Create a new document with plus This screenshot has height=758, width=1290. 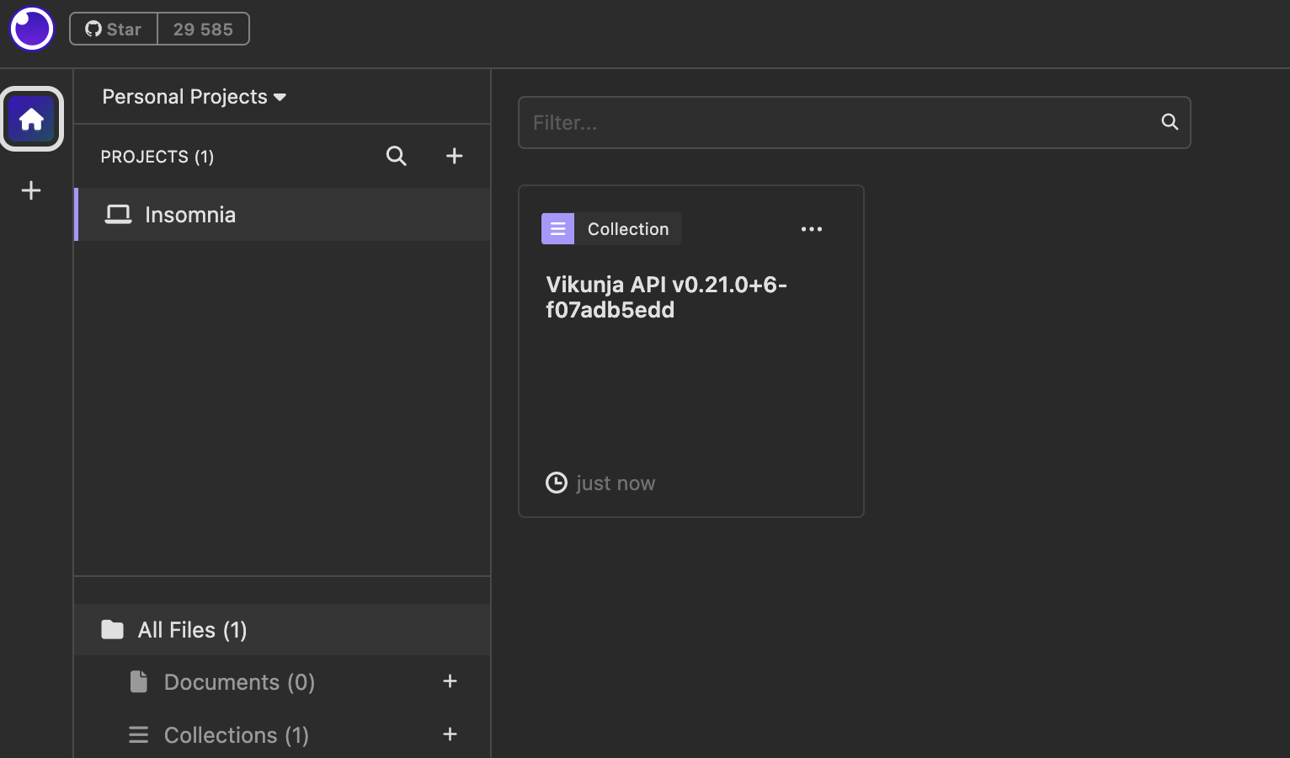[x=450, y=681]
